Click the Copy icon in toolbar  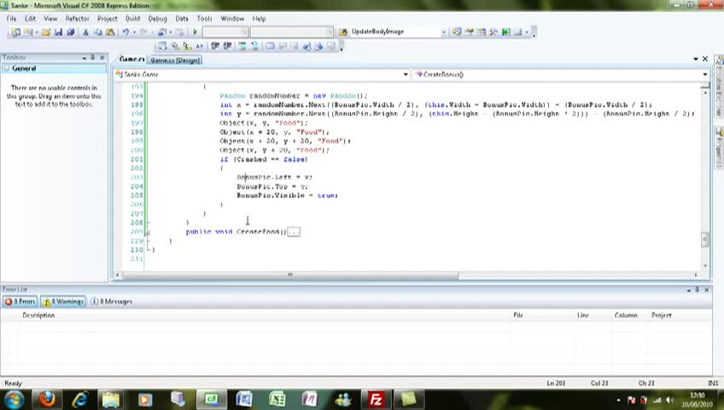point(98,32)
